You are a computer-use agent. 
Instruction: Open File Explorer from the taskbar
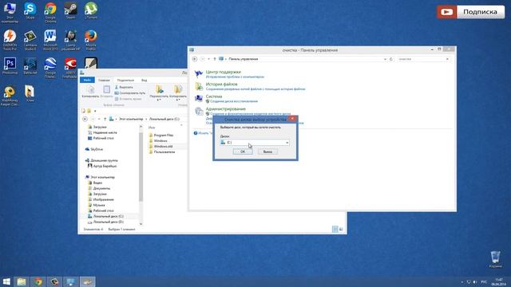click(22, 281)
